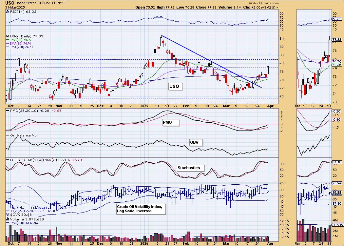The image size is (344, 246).
Task: Click the 84 price level on the axis
Action: (x=282, y=39)
